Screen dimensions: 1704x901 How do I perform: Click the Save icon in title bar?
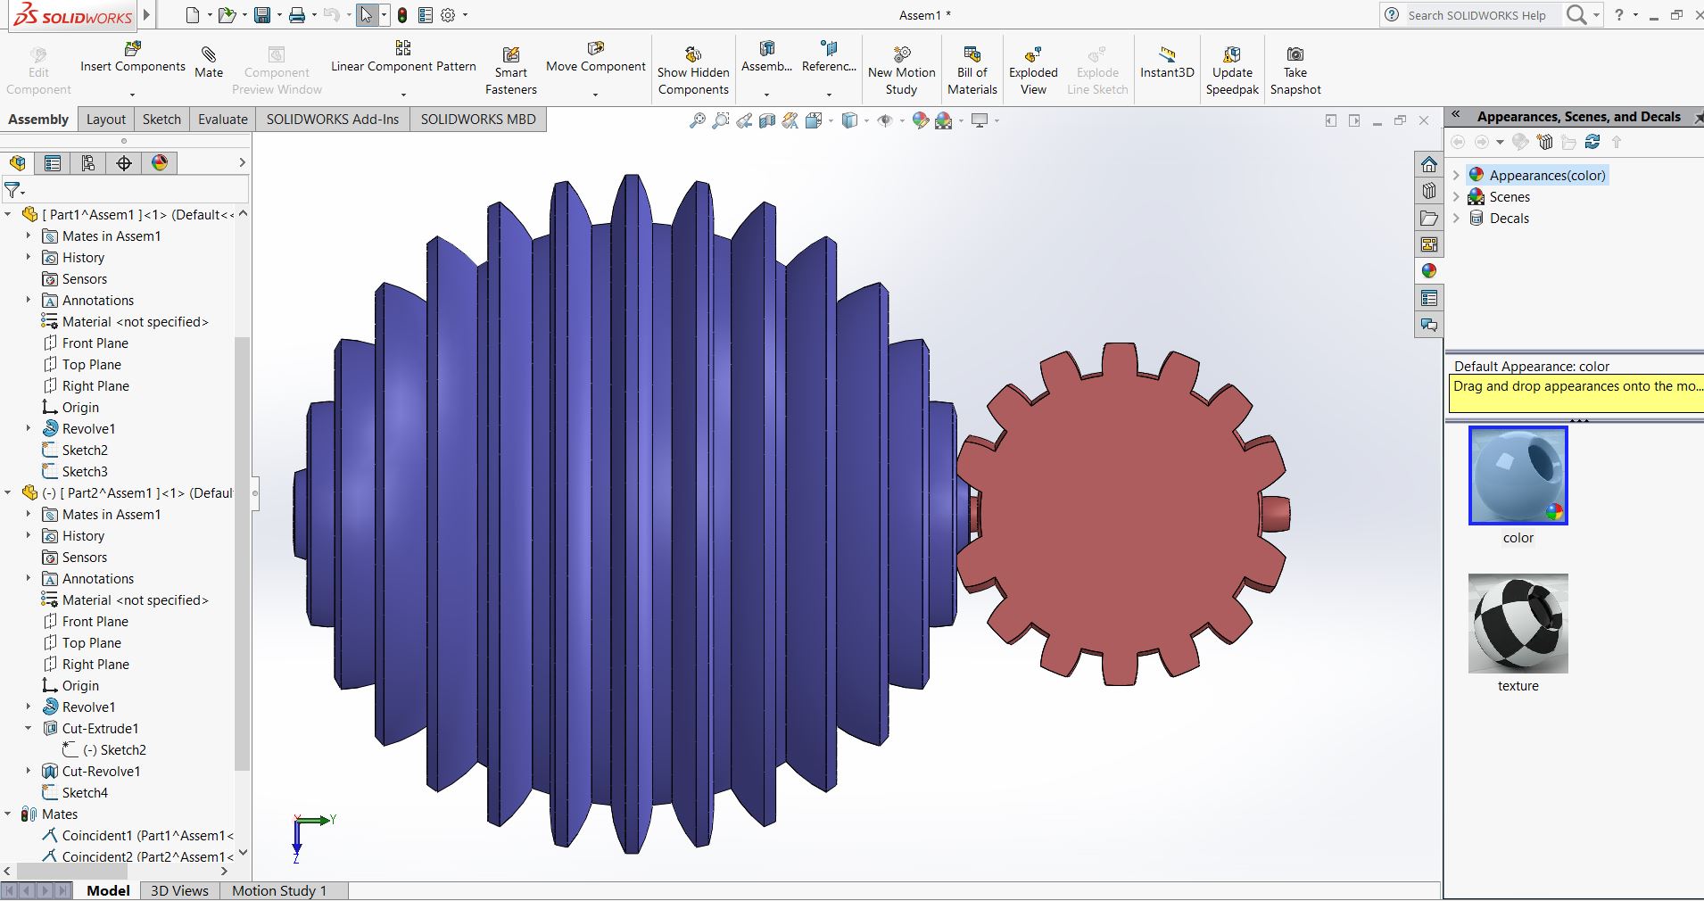click(x=262, y=15)
